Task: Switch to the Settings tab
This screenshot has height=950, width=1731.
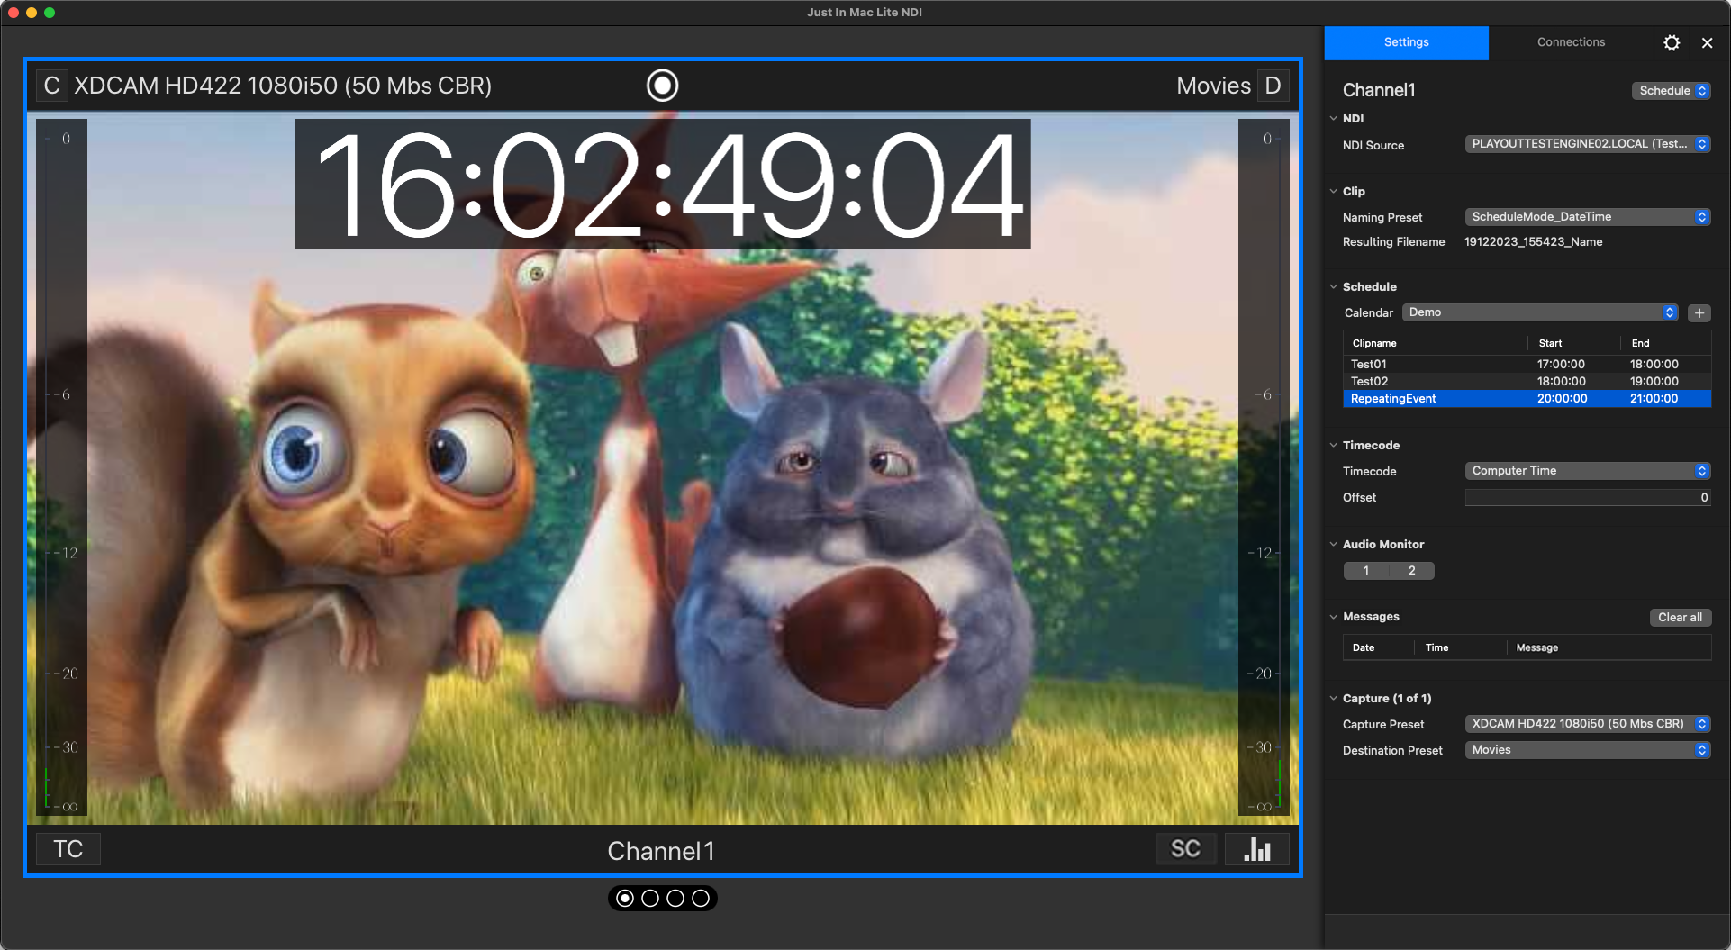Action: point(1406,42)
